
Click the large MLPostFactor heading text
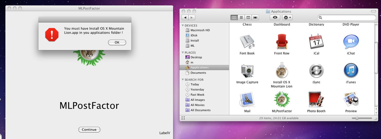point(89,106)
